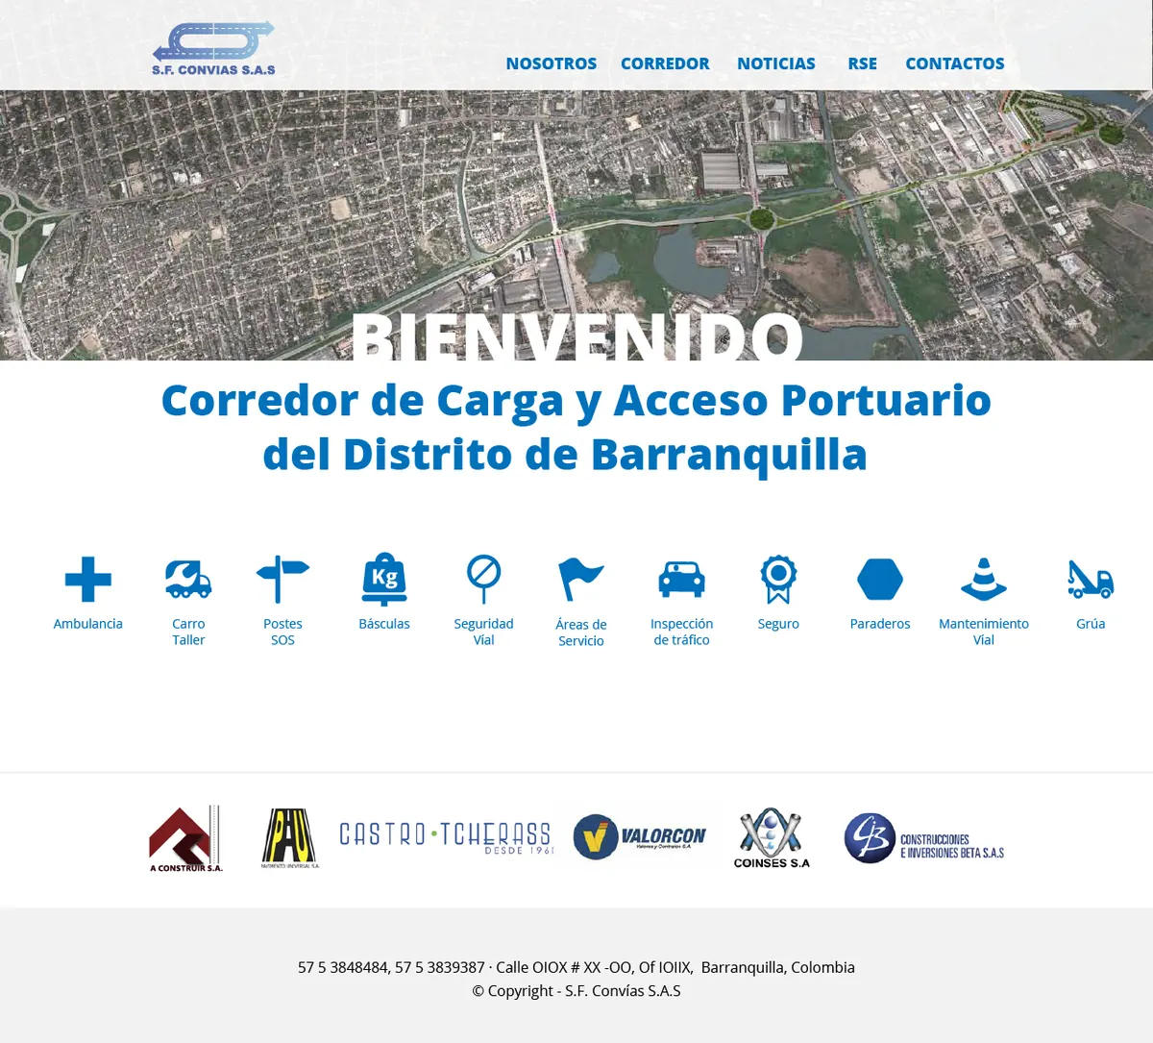
Task: Click the Seguro text label
Action: pyautogui.click(x=778, y=624)
